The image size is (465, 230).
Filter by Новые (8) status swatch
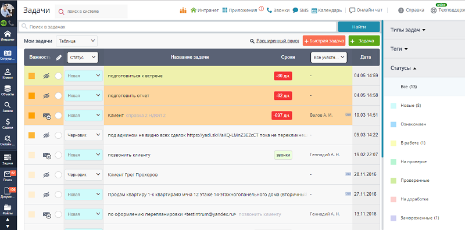click(394, 106)
